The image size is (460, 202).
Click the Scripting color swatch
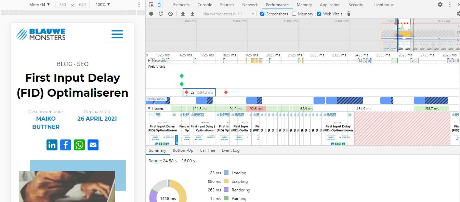[226, 181]
